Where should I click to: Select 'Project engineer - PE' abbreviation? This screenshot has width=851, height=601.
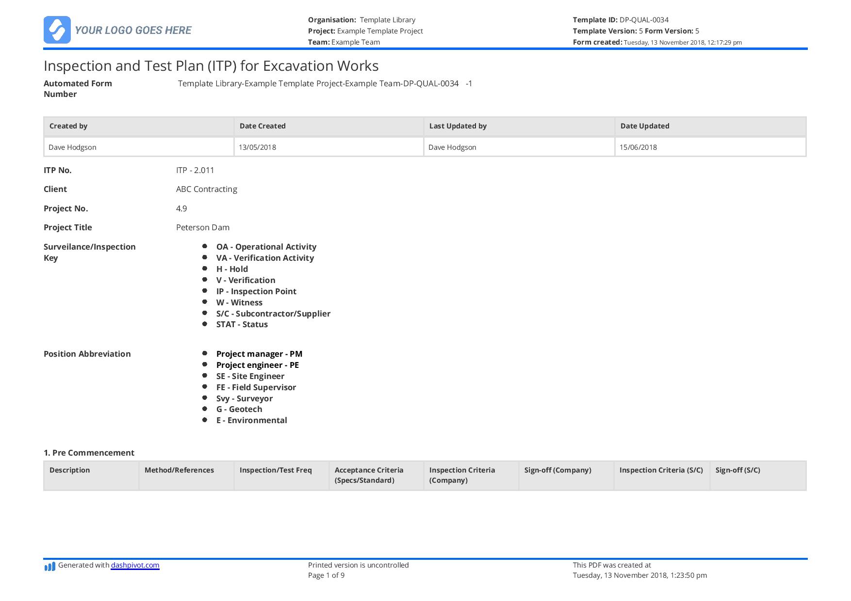(258, 365)
